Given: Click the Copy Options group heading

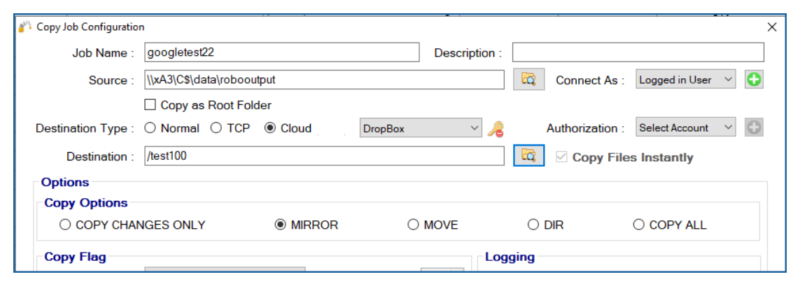Looking at the screenshot, I should tap(85, 202).
